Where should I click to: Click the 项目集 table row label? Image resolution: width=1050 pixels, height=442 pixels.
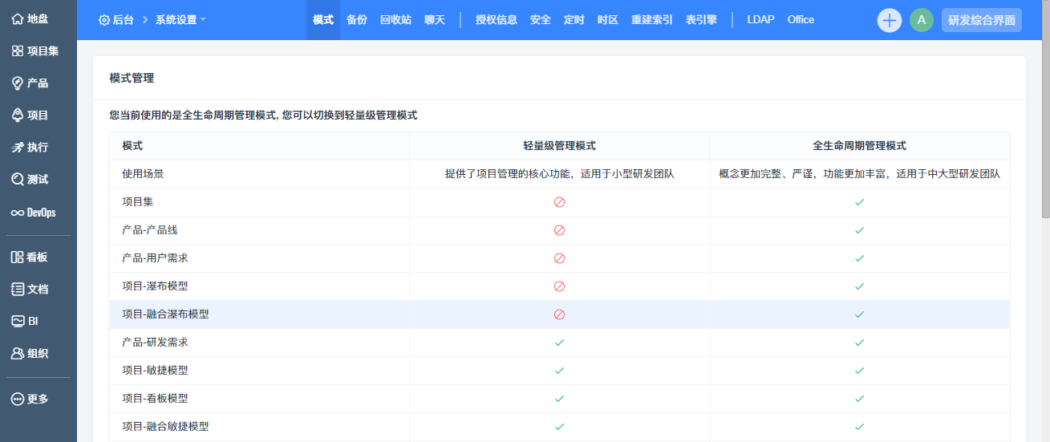[137, 201]
